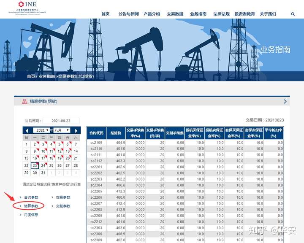Open 业务指南 menu
This screenshot has width=304, height=243.
pos(198,14)
